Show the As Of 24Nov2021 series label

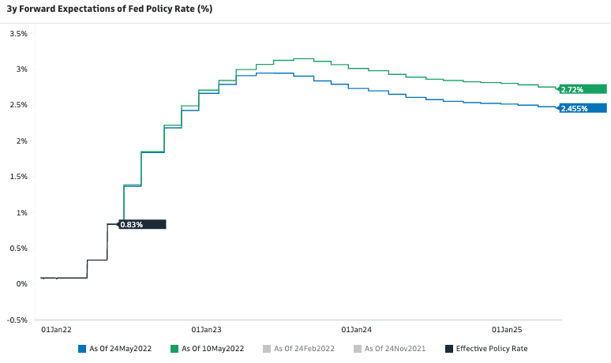395,348
